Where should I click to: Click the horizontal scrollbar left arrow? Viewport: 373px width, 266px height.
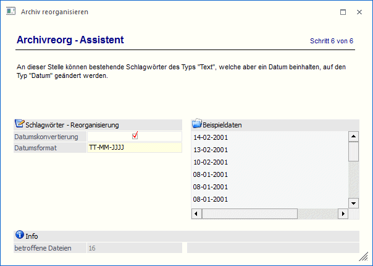pos(197,213)
